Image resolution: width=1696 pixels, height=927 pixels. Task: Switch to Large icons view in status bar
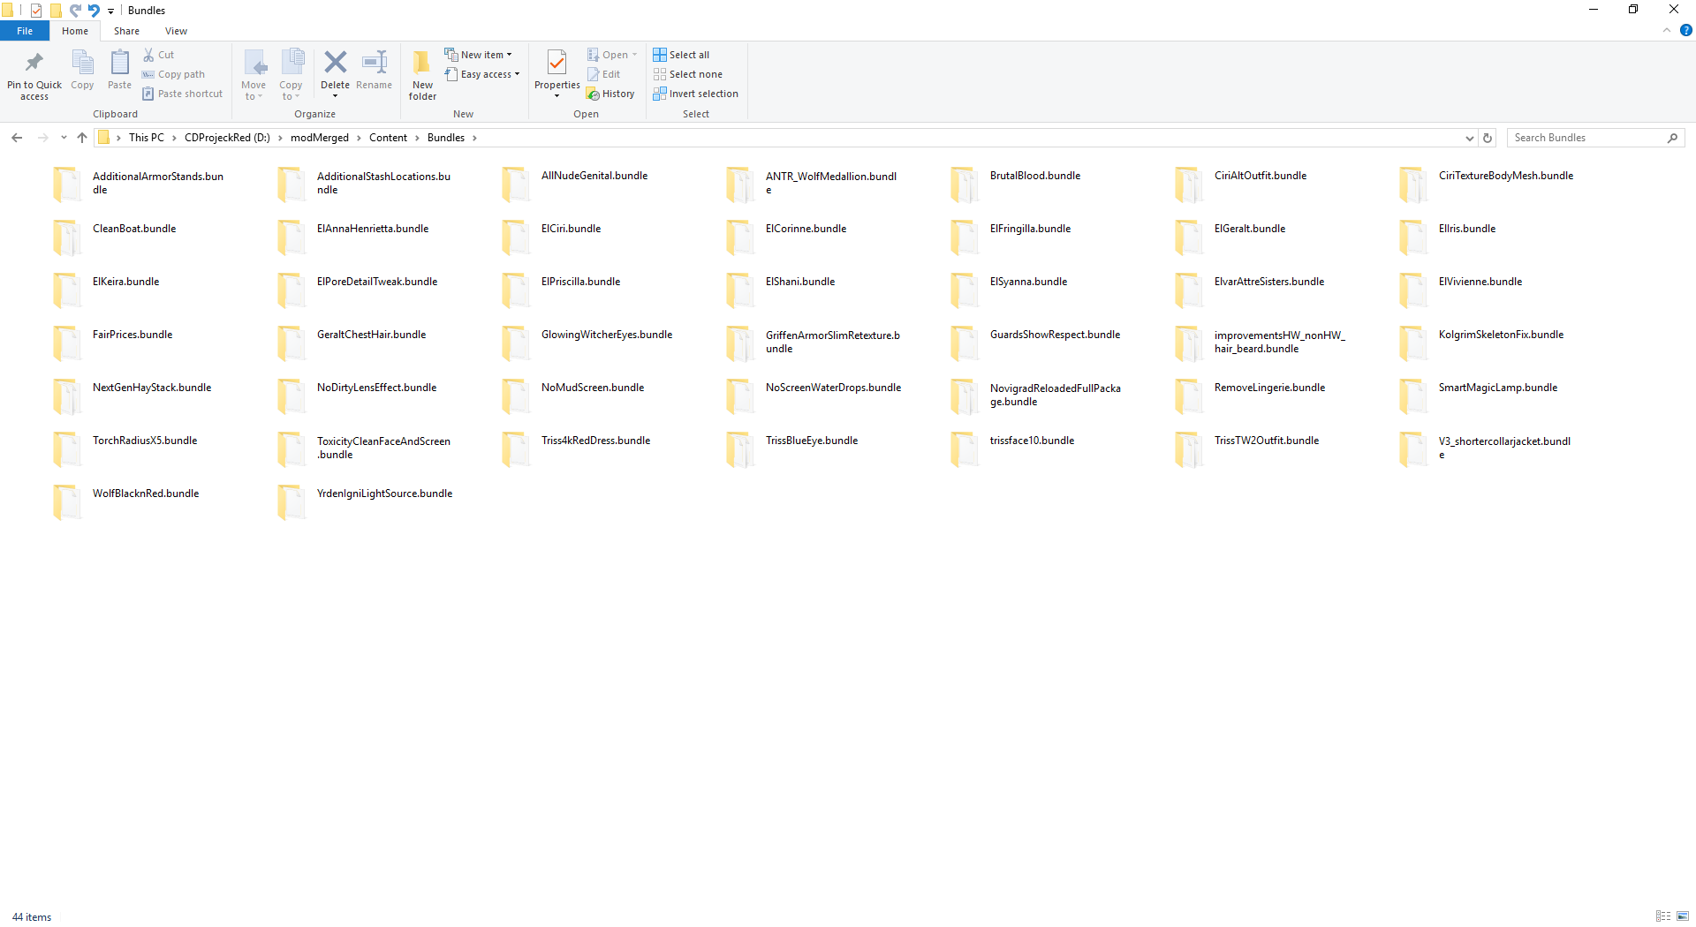(1683, 916)
